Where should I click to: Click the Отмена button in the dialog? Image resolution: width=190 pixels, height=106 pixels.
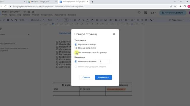tap(86, 77)
